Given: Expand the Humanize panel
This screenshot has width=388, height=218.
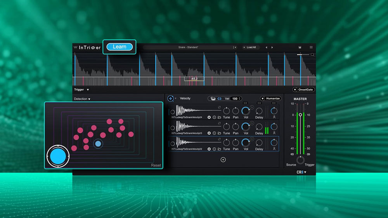Looking at the screenshot, I should click(x=270, y=98).
